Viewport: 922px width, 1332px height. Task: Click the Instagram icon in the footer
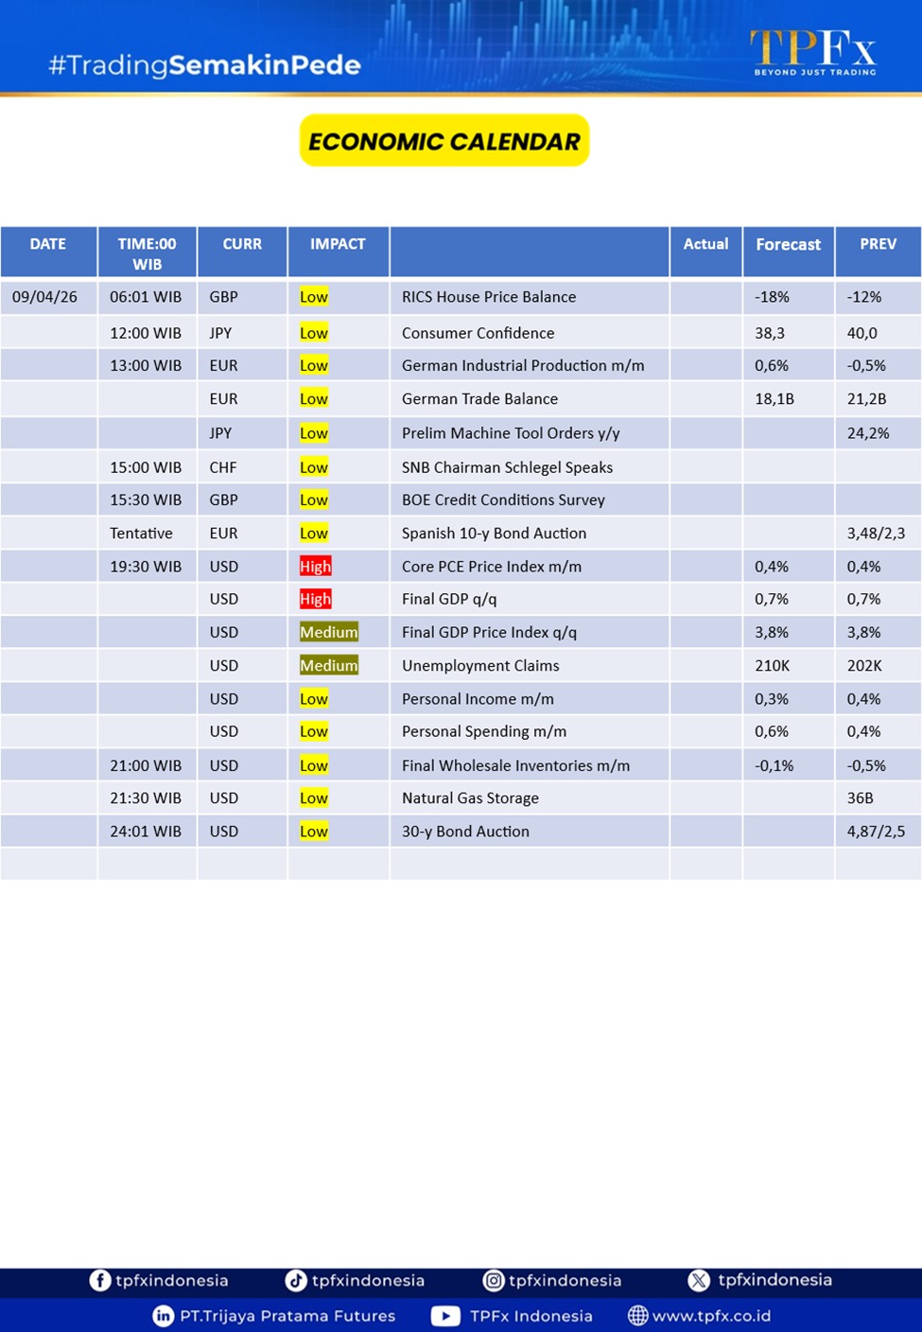coord(494,1280)
